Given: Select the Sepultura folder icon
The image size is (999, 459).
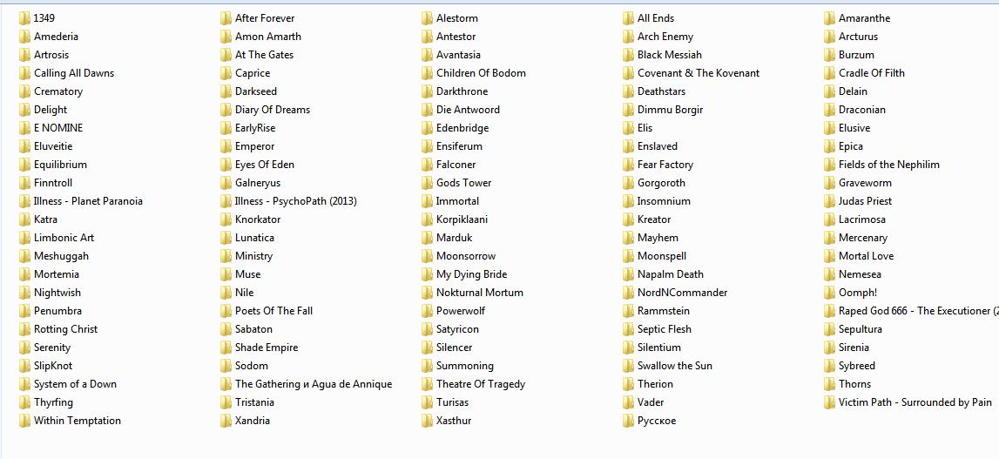Looking at the screenshot, I should (829, 329).
